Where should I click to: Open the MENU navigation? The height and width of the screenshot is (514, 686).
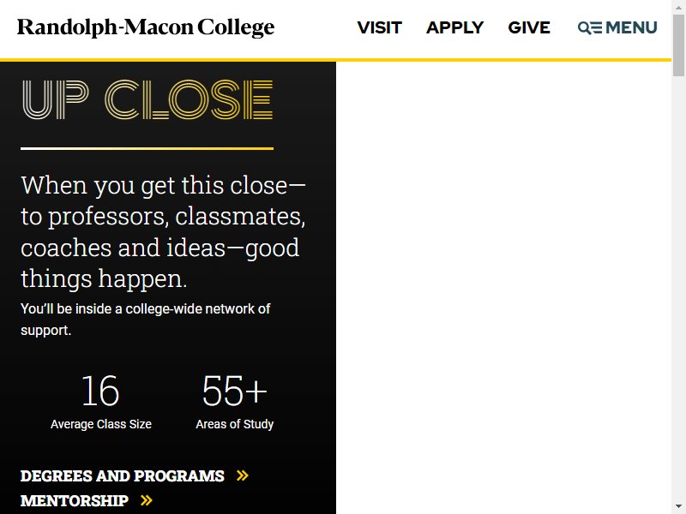(x=617, y=27)
